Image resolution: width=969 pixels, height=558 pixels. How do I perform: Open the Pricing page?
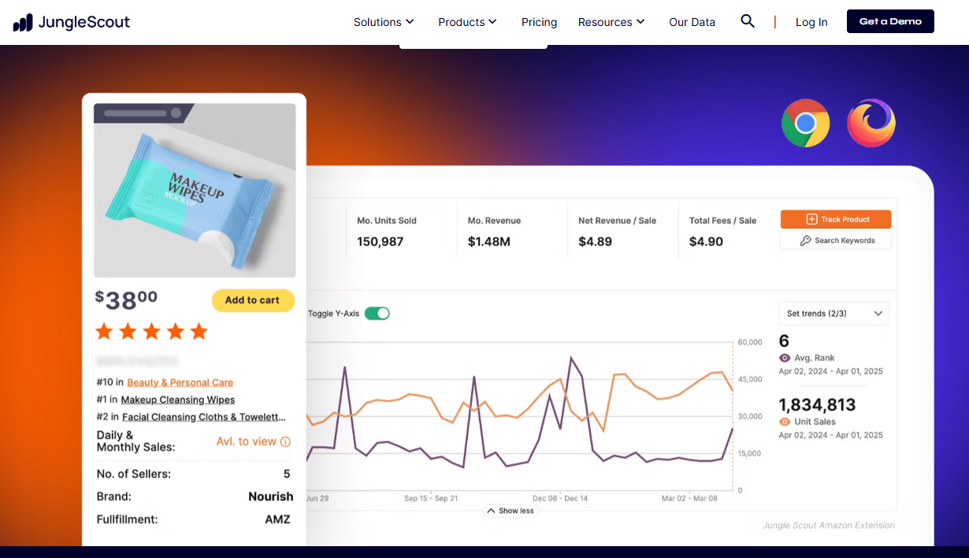(x=540, y=22)
